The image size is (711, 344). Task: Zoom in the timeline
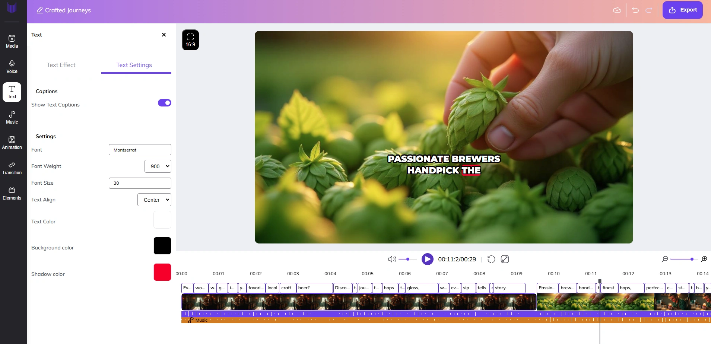point(704,259)
